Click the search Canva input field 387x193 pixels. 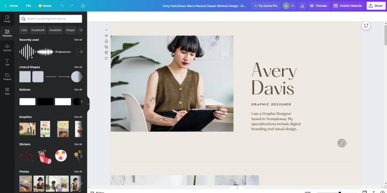point(51,19)
